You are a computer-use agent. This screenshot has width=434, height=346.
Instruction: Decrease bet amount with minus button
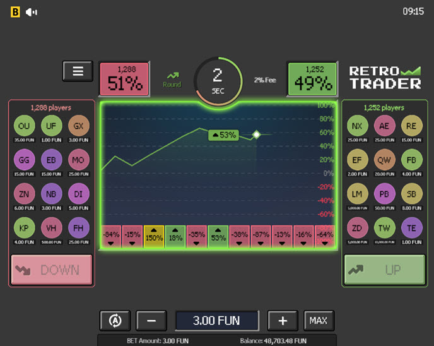[x=151, y=321]
